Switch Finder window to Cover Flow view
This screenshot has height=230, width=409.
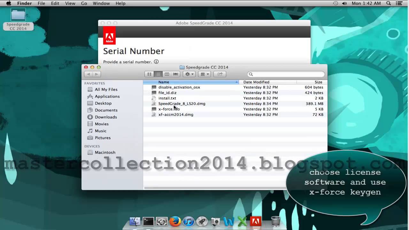[175, 74]
